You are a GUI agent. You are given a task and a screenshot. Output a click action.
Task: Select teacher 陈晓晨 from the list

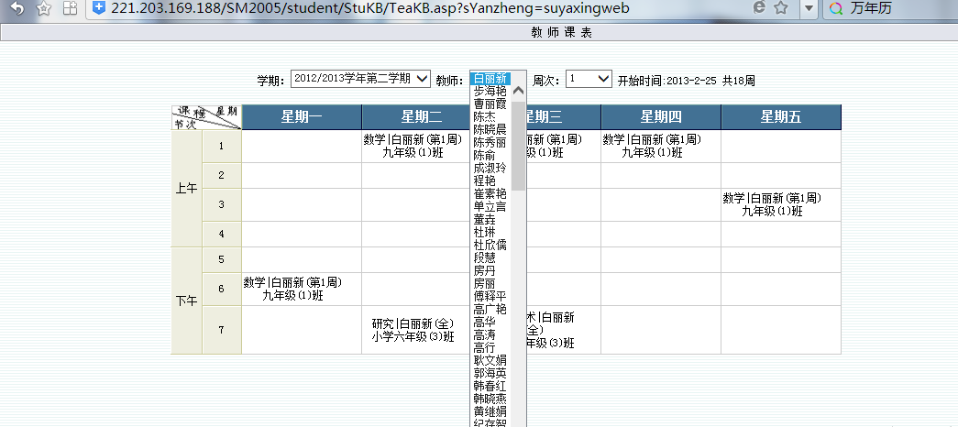[490, 129]
